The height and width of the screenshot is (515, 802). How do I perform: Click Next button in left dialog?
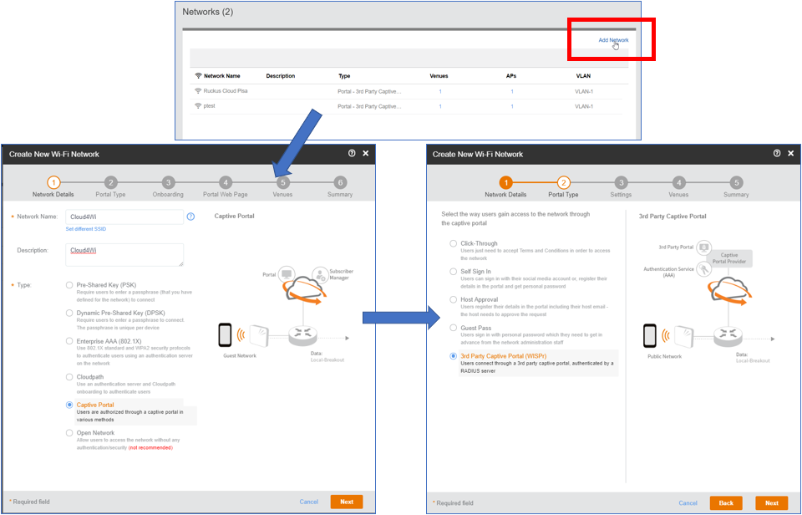[346, 502]
